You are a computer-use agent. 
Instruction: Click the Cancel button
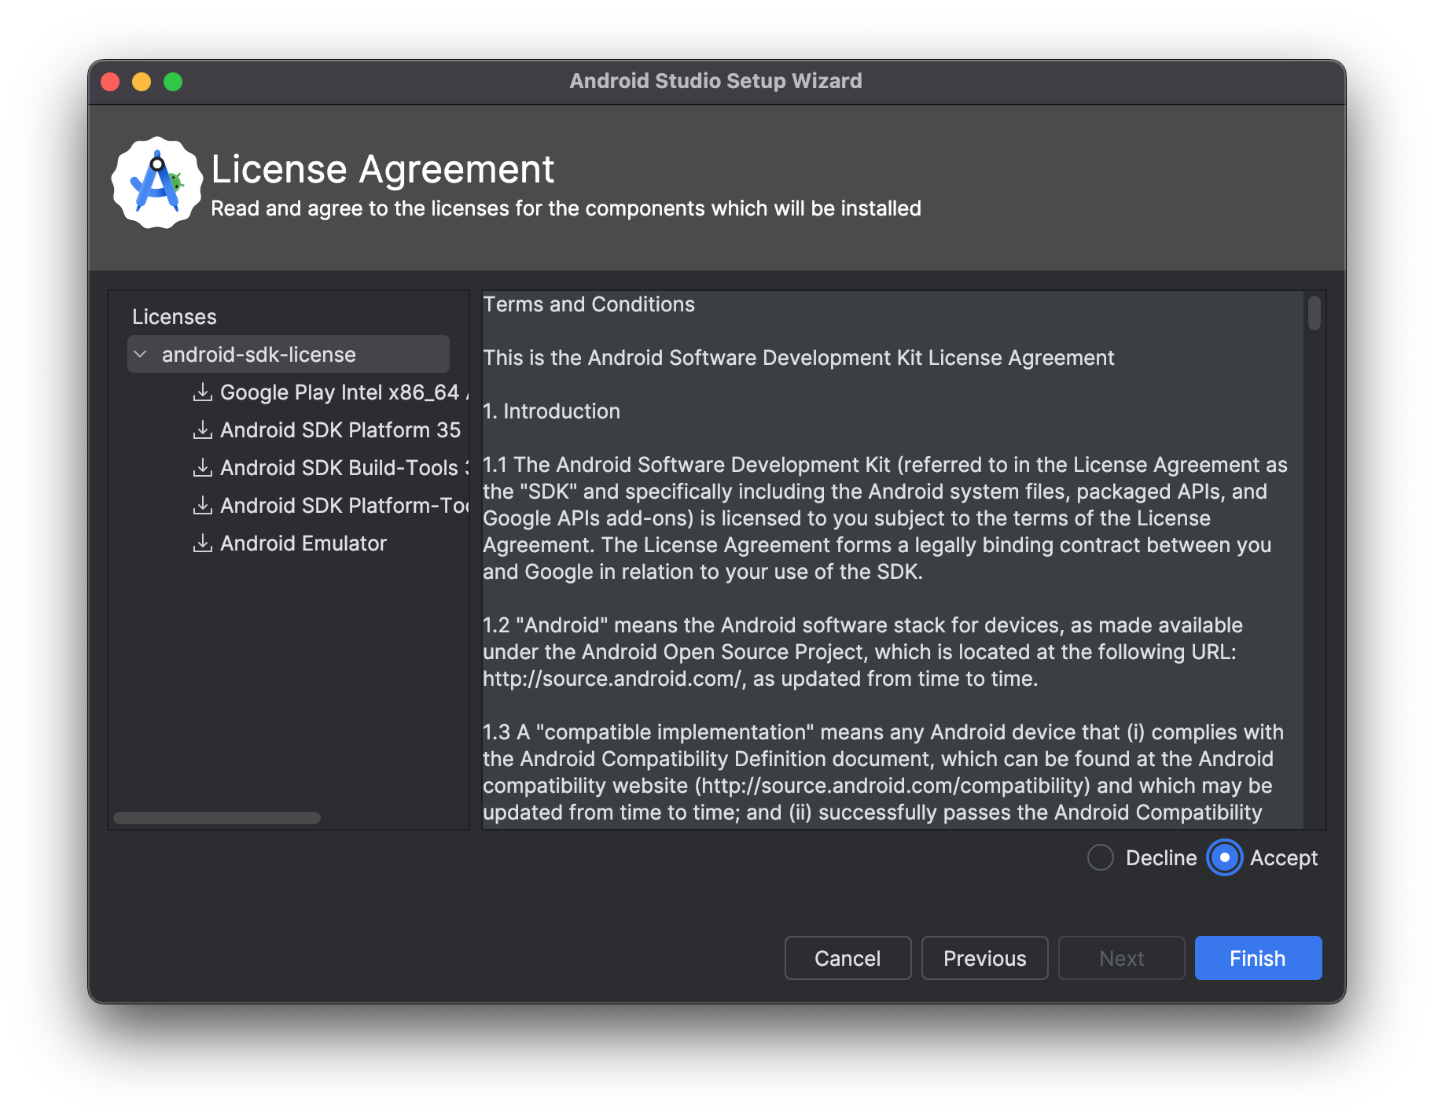pyautogui.click(x=848, y=958)
